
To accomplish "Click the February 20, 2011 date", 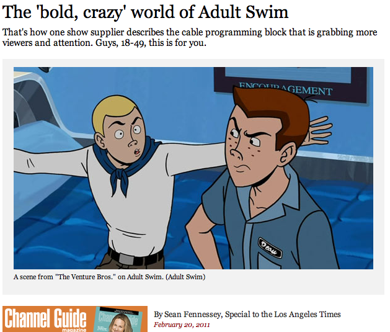I will tap(182, 325).
